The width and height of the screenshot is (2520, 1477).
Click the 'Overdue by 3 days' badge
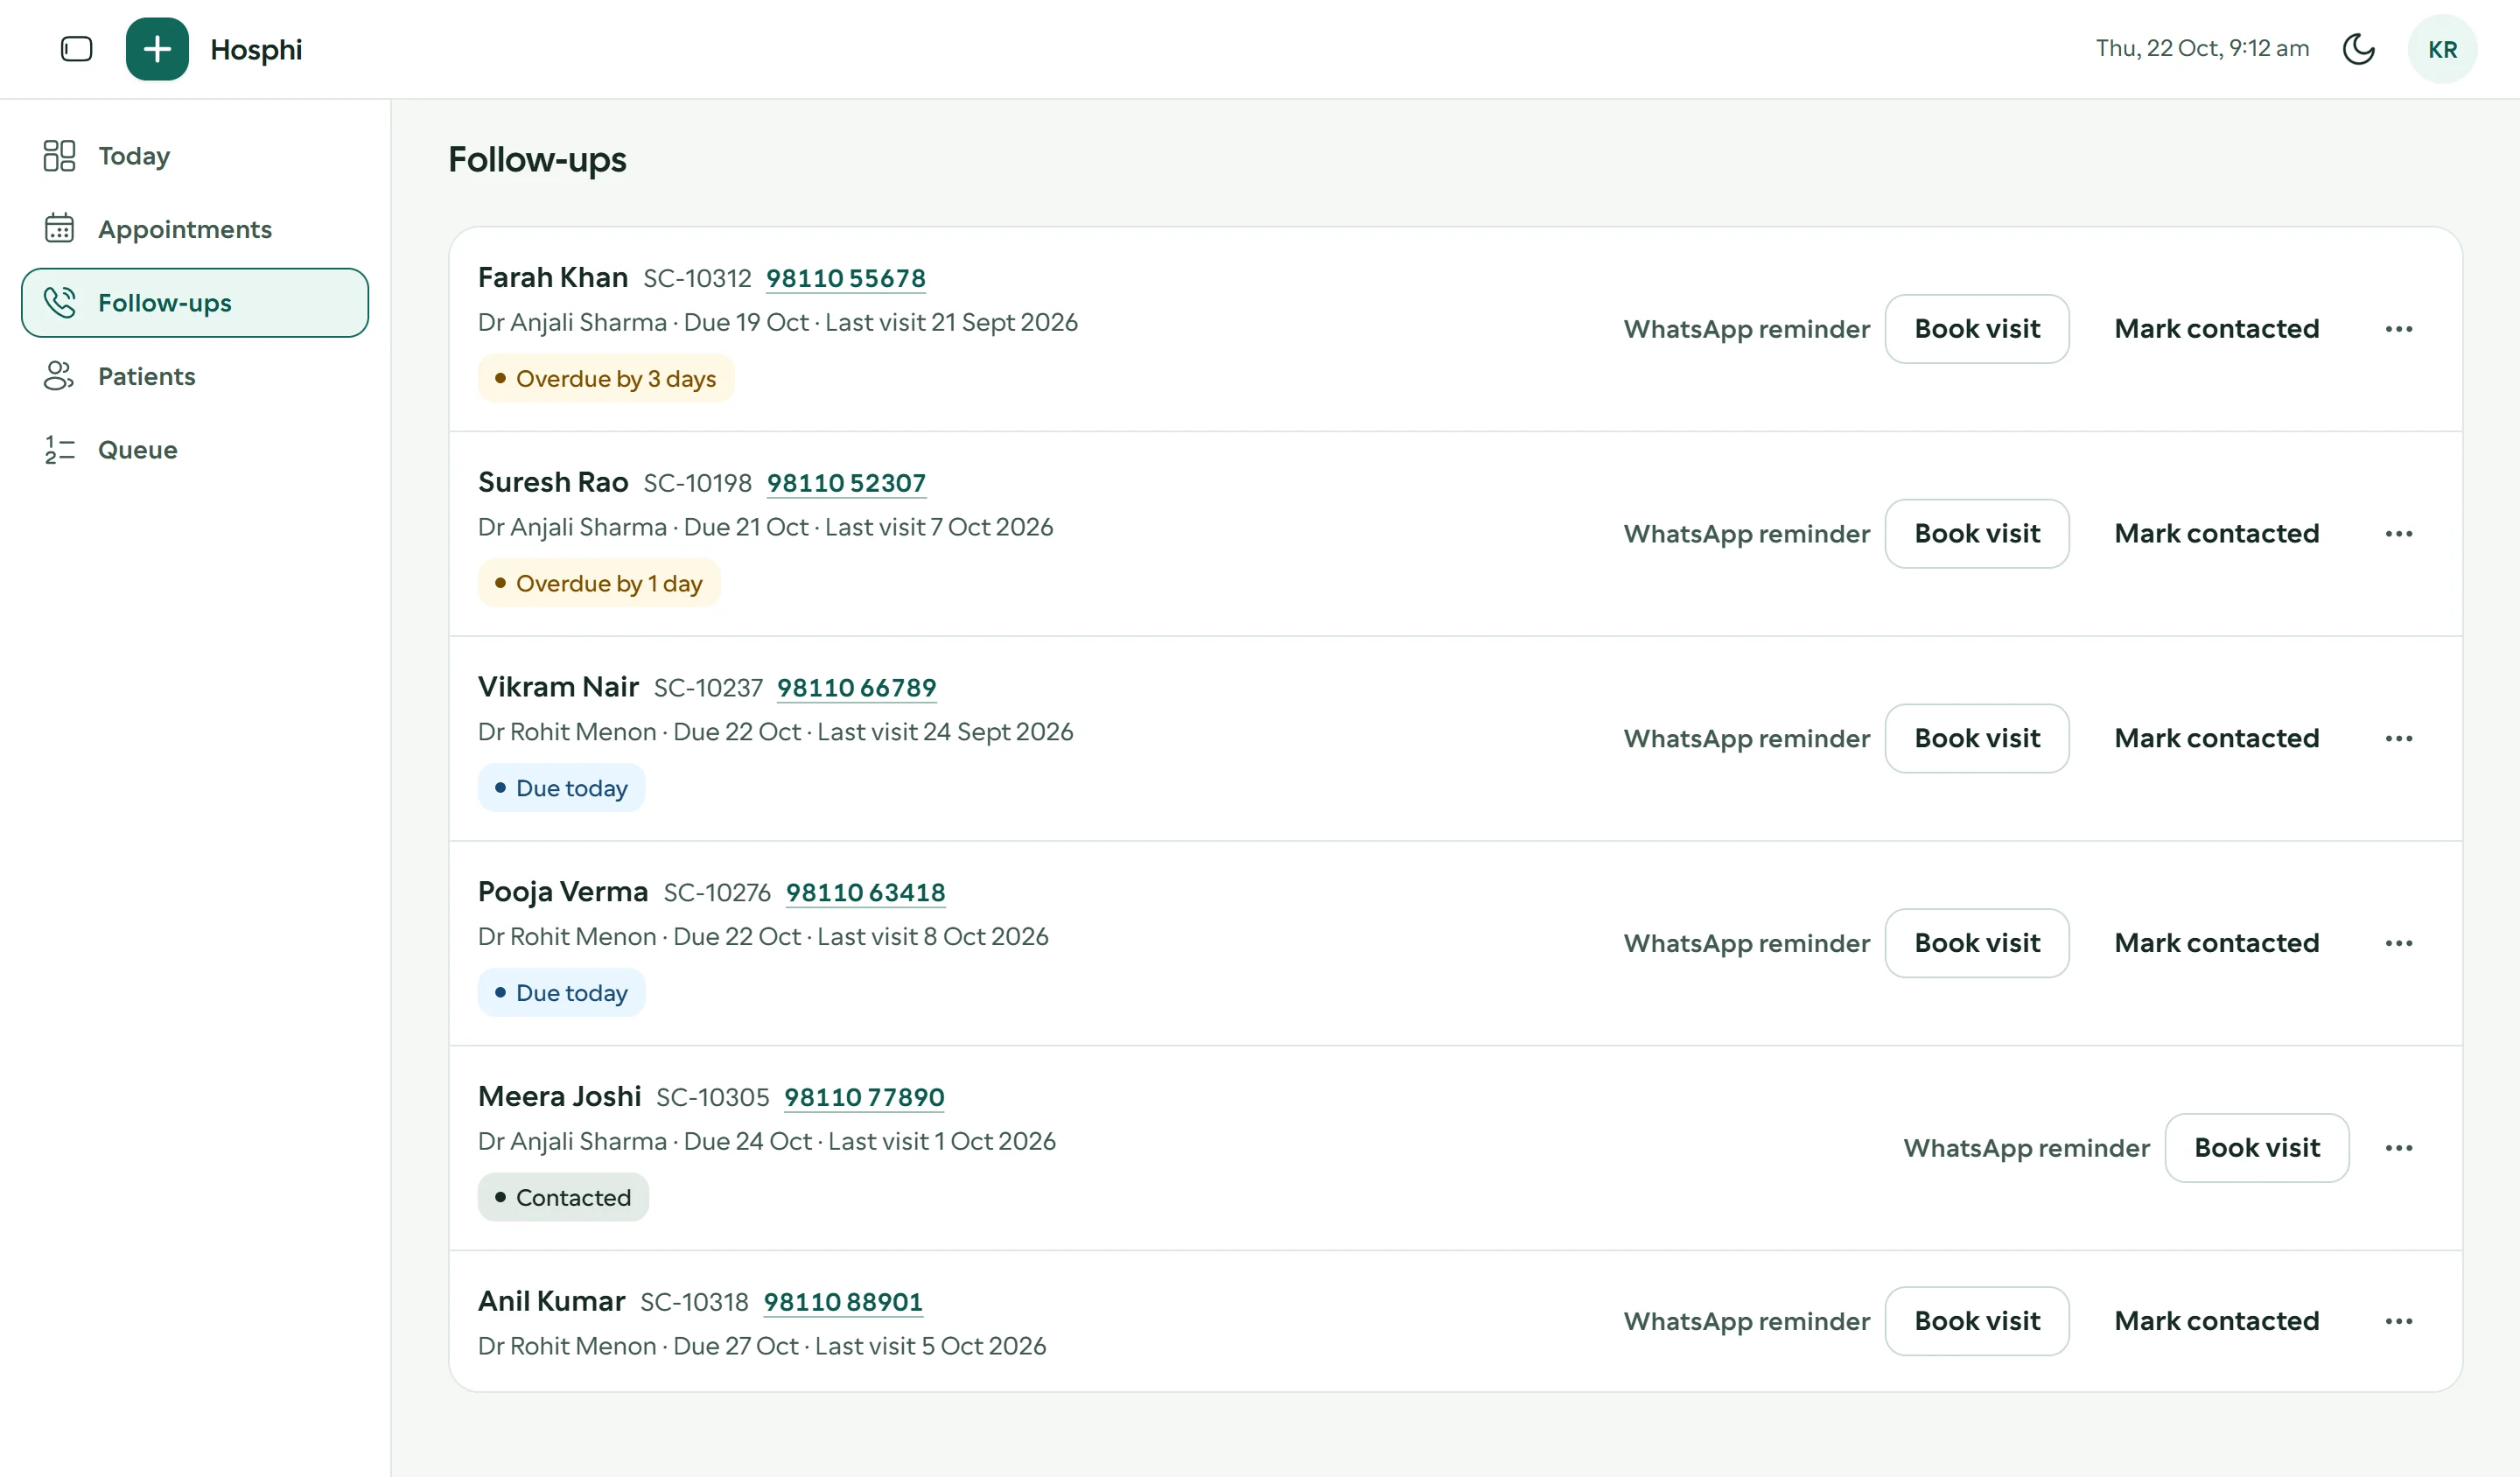click(x=605, y=379)
